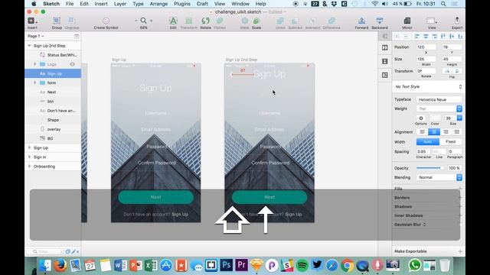The image size is (490, 275).
Task: Open the Arrange menu
Action: tap(158, 4)
